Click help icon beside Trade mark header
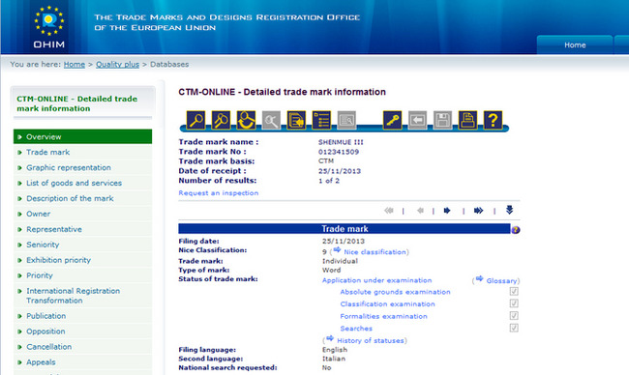629x375 pixels. point(516,230)
